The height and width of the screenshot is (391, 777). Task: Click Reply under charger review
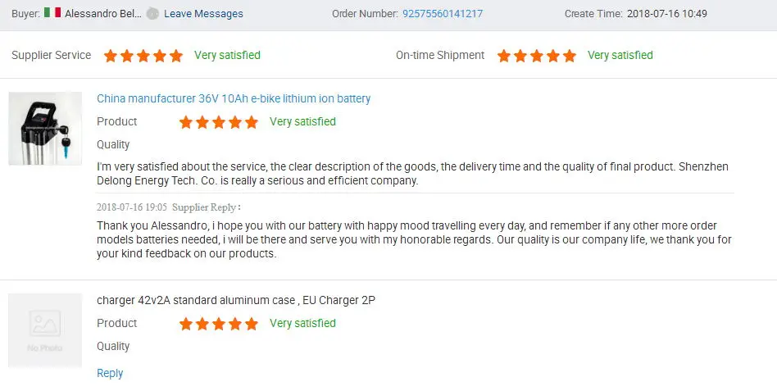[110, 373]
